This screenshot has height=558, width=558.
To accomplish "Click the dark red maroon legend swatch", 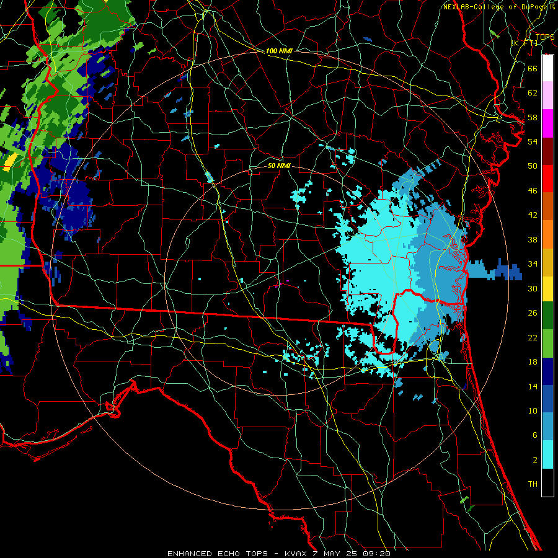I will (547, 151).
